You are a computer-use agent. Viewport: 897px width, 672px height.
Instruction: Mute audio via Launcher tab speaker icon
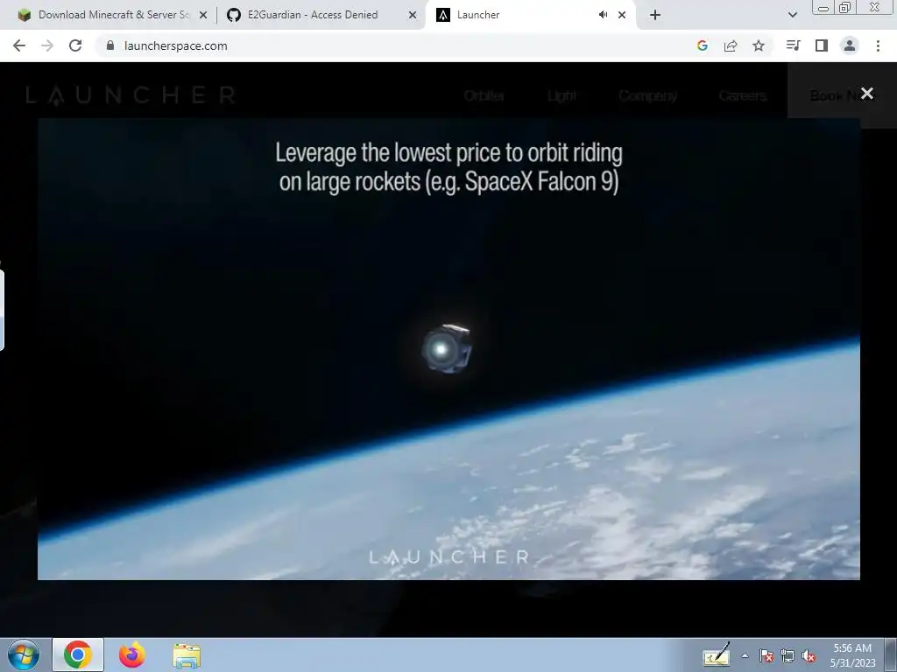click(603, 15)
